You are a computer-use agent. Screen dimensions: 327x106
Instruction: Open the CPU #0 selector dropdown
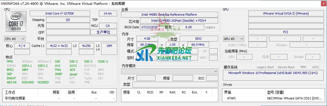click(15, 39)
